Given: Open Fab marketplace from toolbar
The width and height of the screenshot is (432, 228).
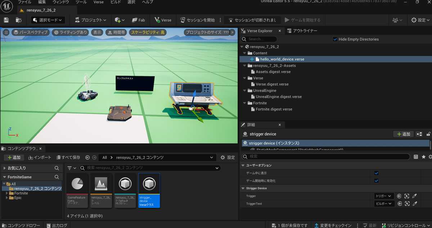Looking at the screenshot, I should pos(138,20).
